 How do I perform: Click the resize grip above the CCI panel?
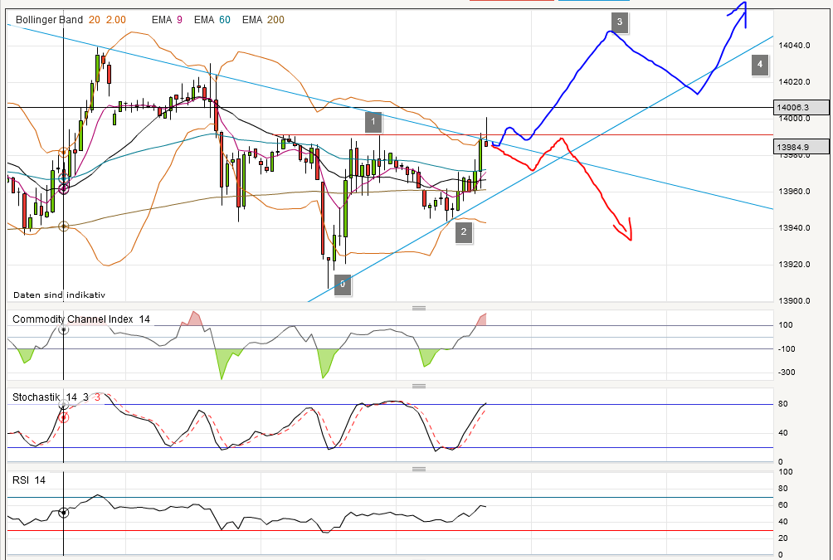pyautogui.click(x=420, y=307)
